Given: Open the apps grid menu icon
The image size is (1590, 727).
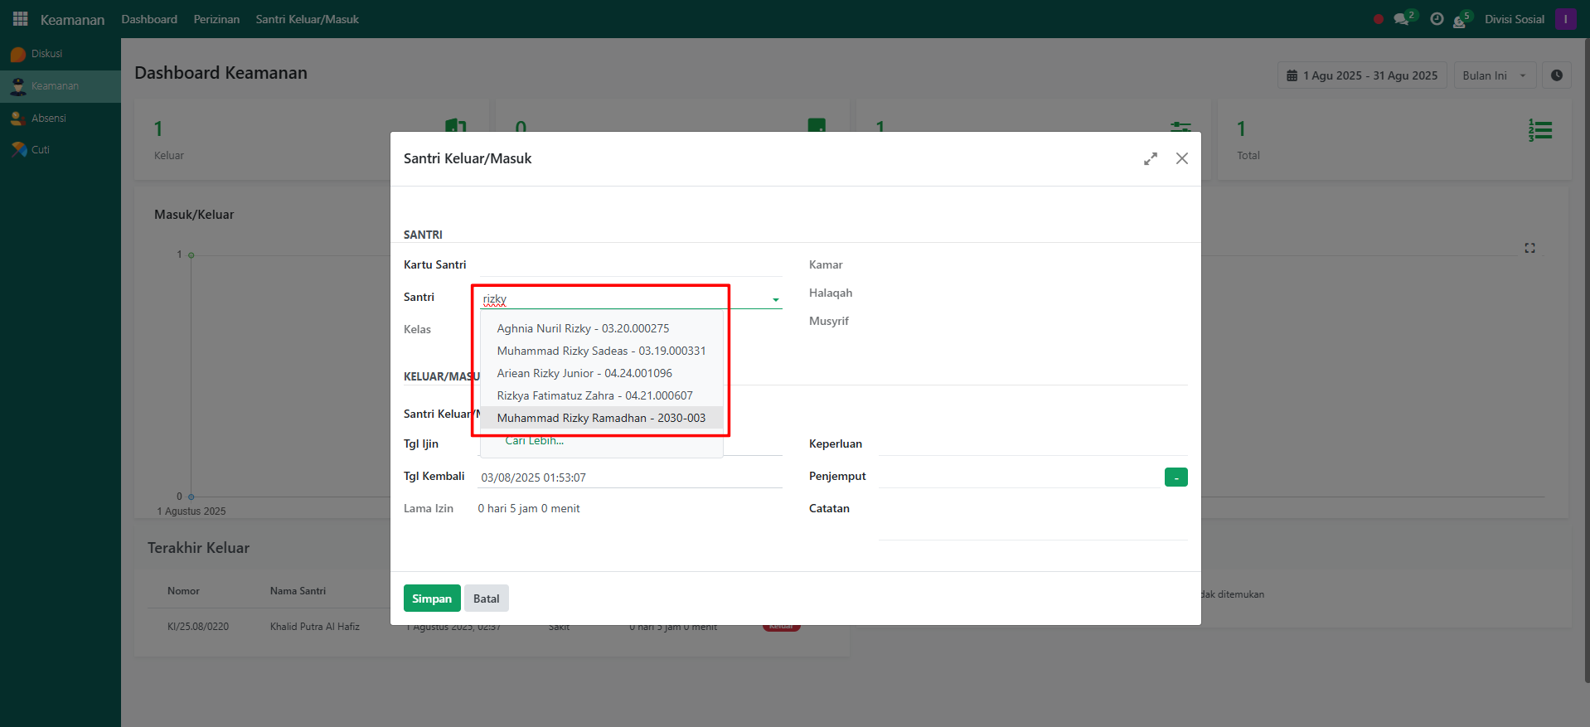Looking at the screenshot, I should tap(20, 18).
